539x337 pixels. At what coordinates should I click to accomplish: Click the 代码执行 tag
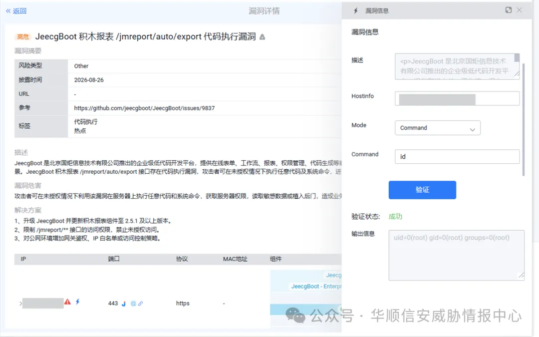pos(86,122)
